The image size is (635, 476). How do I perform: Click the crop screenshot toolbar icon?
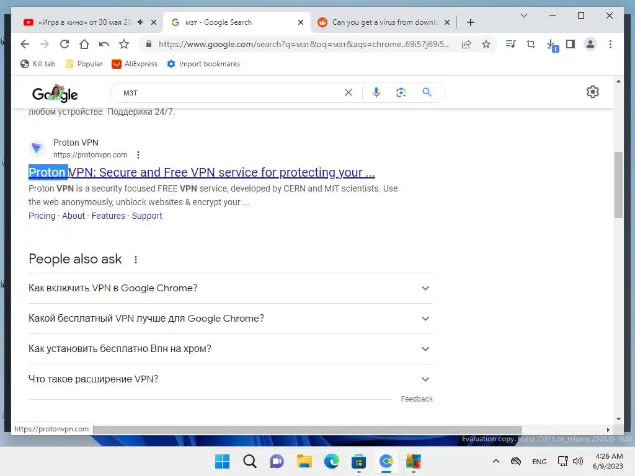tap(531, 44)
